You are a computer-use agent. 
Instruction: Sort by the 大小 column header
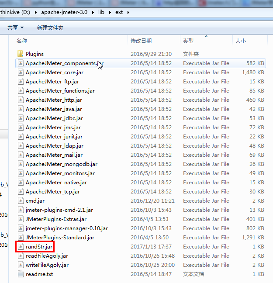[241, 41]
